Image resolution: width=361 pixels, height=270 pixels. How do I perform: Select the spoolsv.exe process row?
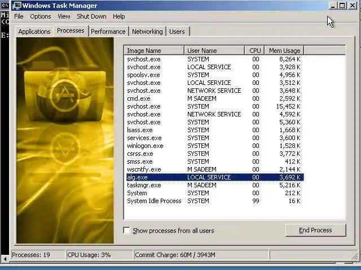coord(215,75)
